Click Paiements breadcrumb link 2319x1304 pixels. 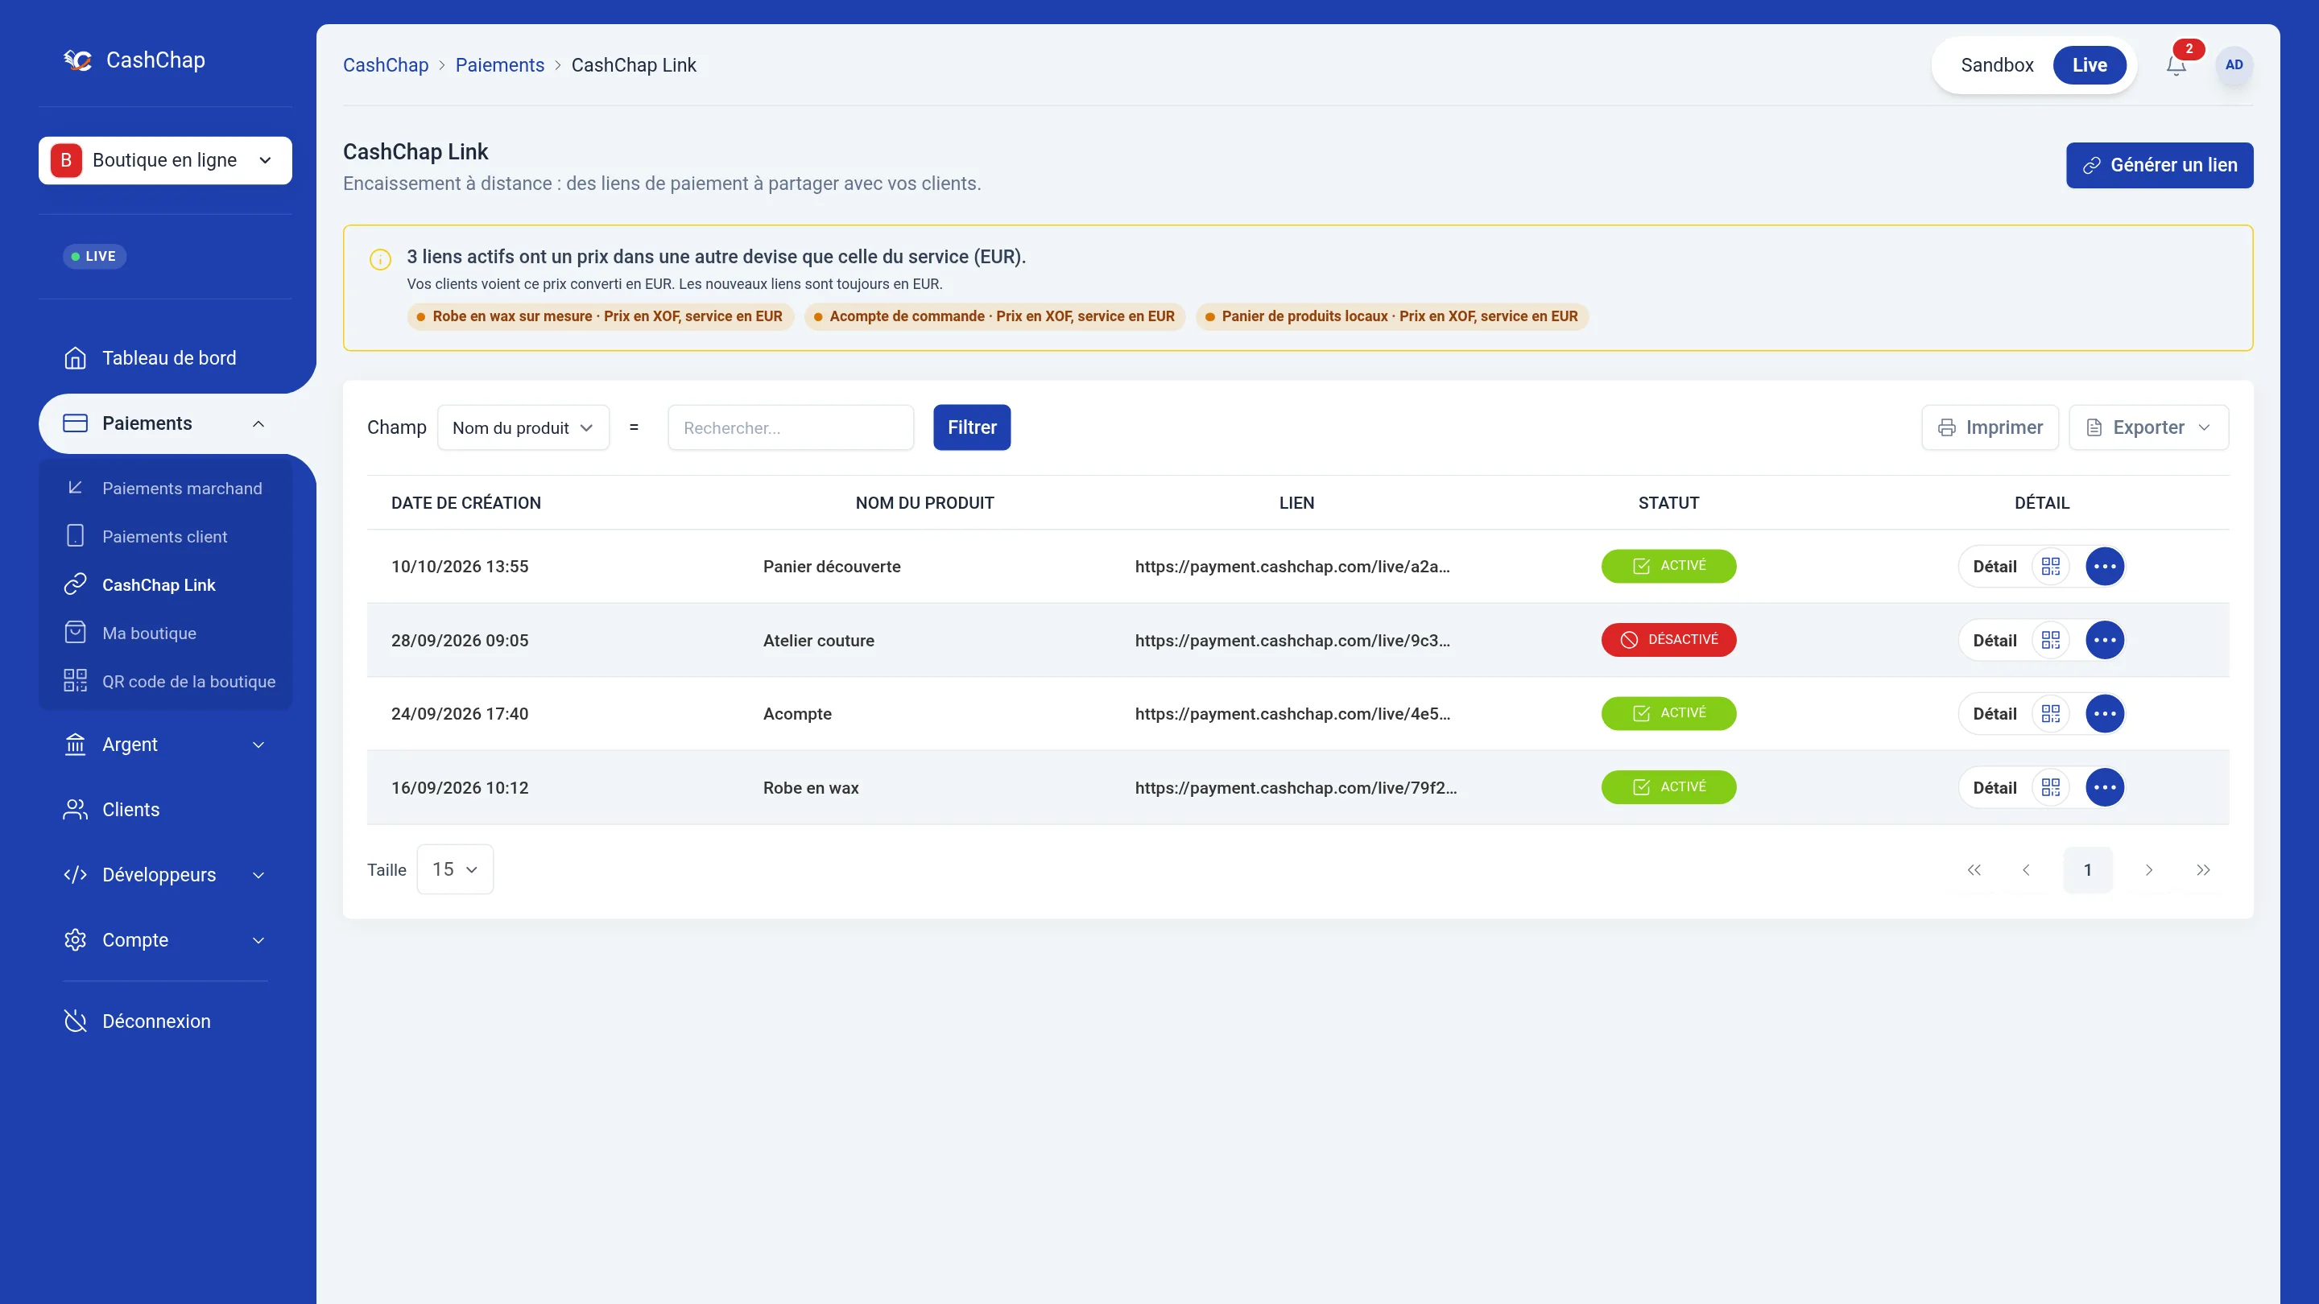tap(499, 64)
